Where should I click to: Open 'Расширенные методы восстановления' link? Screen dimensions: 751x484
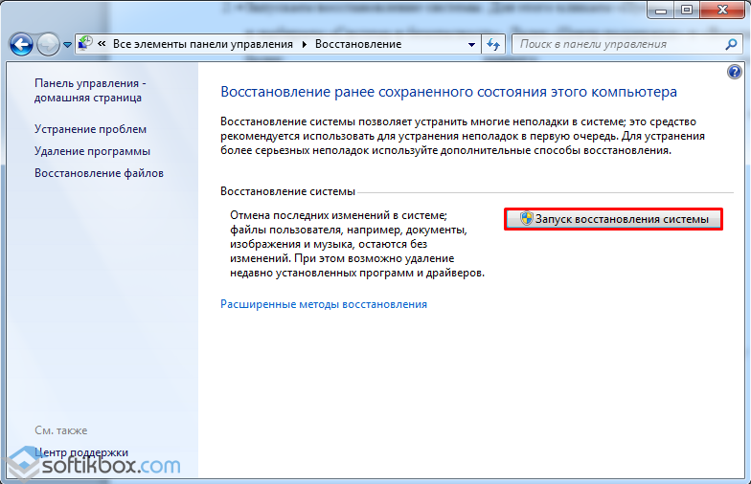[x=324, y=304]
